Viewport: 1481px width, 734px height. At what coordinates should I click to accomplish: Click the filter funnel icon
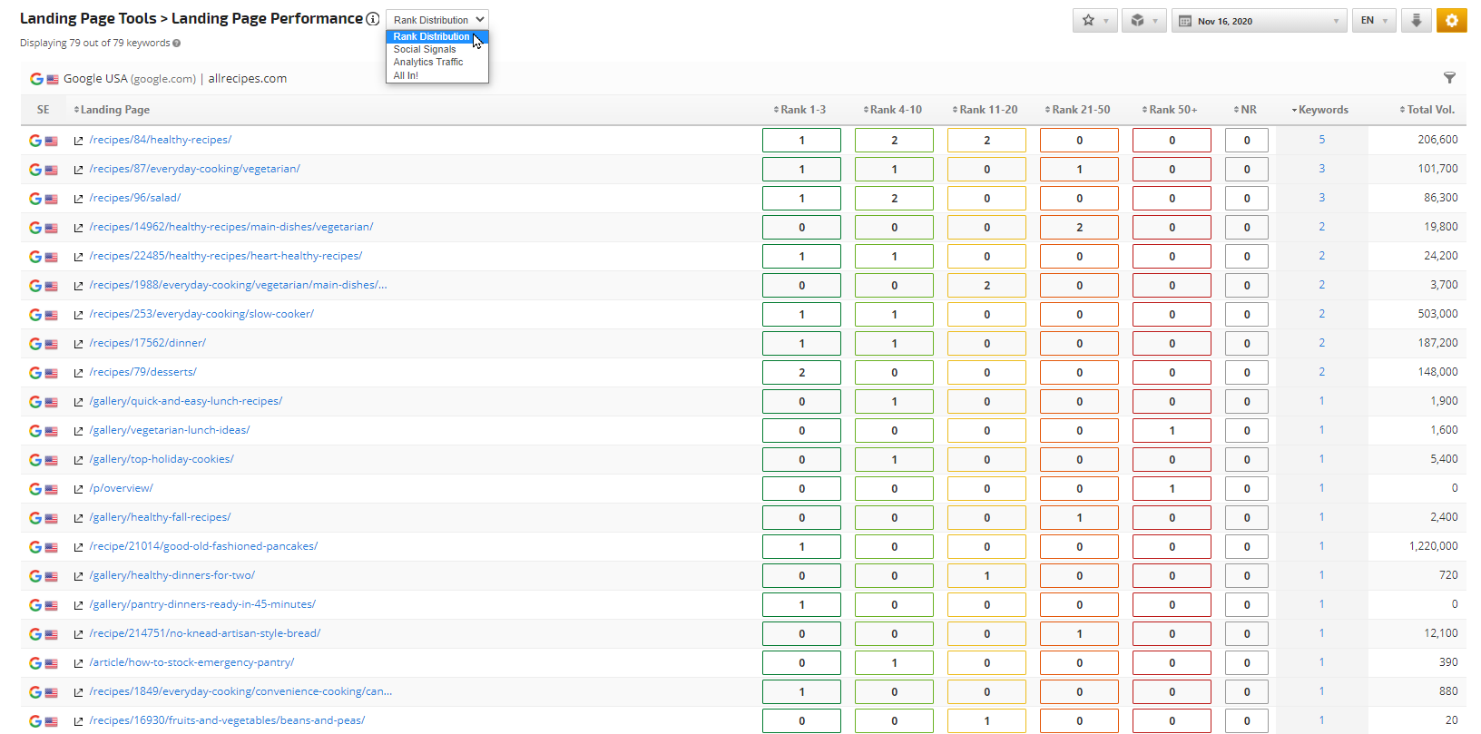pyautogui.click(x=1449, y=78)
